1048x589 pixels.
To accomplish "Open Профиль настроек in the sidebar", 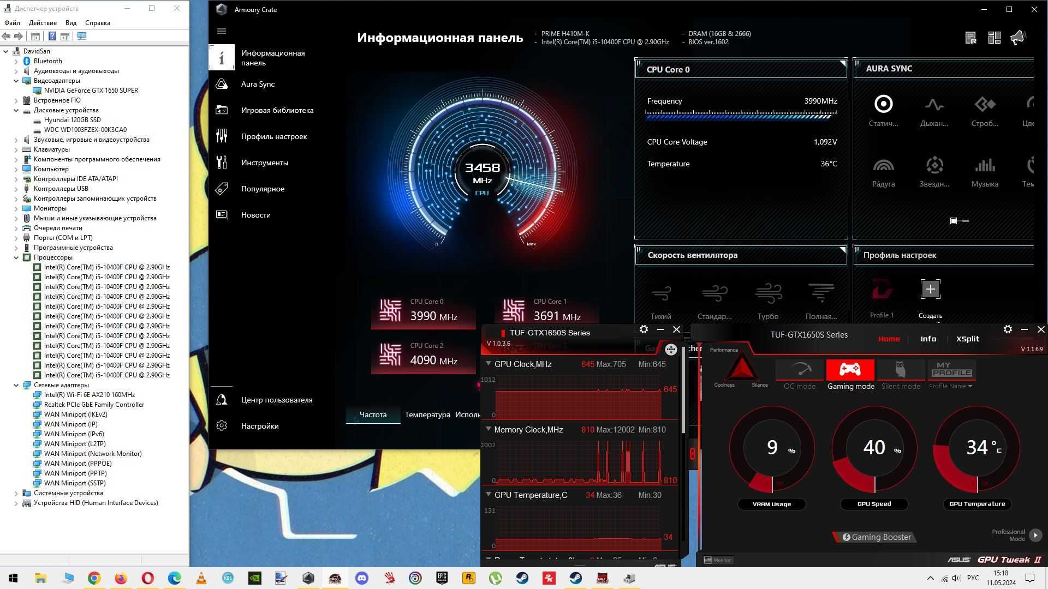I will [x=273, y=136].
